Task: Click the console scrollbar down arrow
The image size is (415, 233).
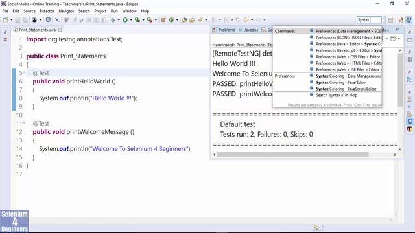Action: [400, 149]
